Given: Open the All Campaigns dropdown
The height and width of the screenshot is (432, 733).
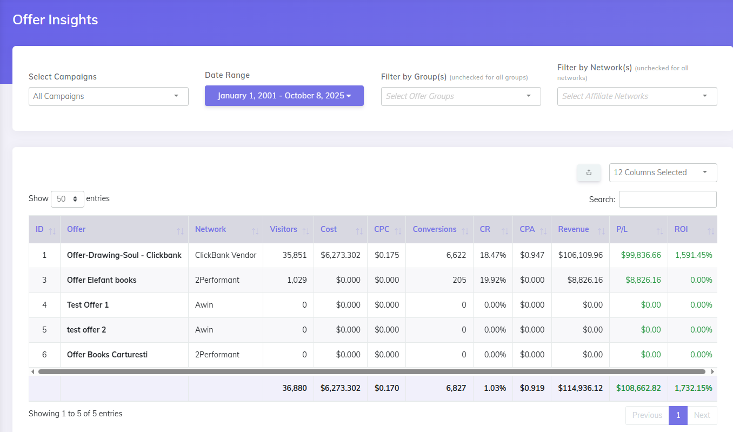Looking at the screenshot, I should pos(108,96).
